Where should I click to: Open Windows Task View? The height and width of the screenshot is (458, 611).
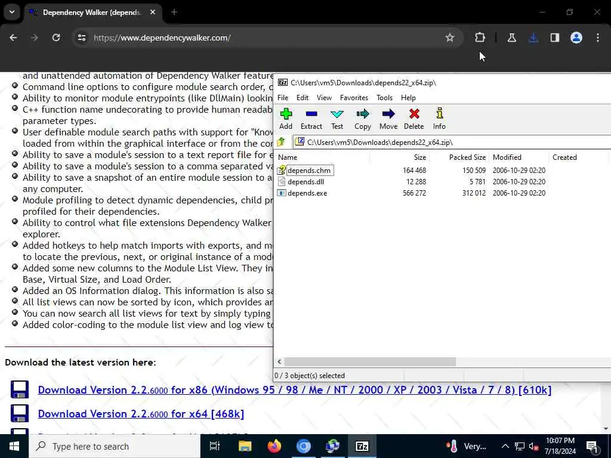tap(215, 446)
